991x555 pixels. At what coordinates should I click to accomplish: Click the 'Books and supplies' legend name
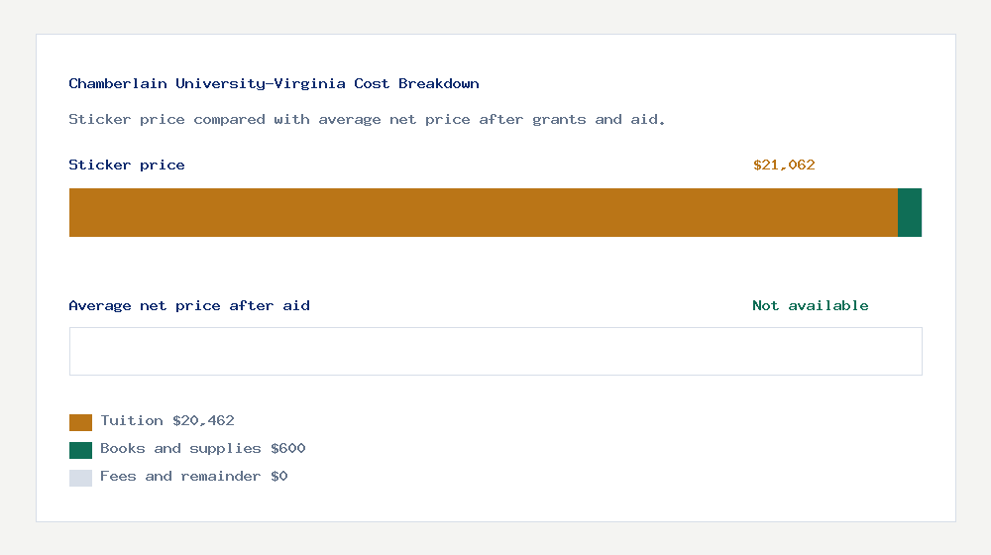pos(180,449)
